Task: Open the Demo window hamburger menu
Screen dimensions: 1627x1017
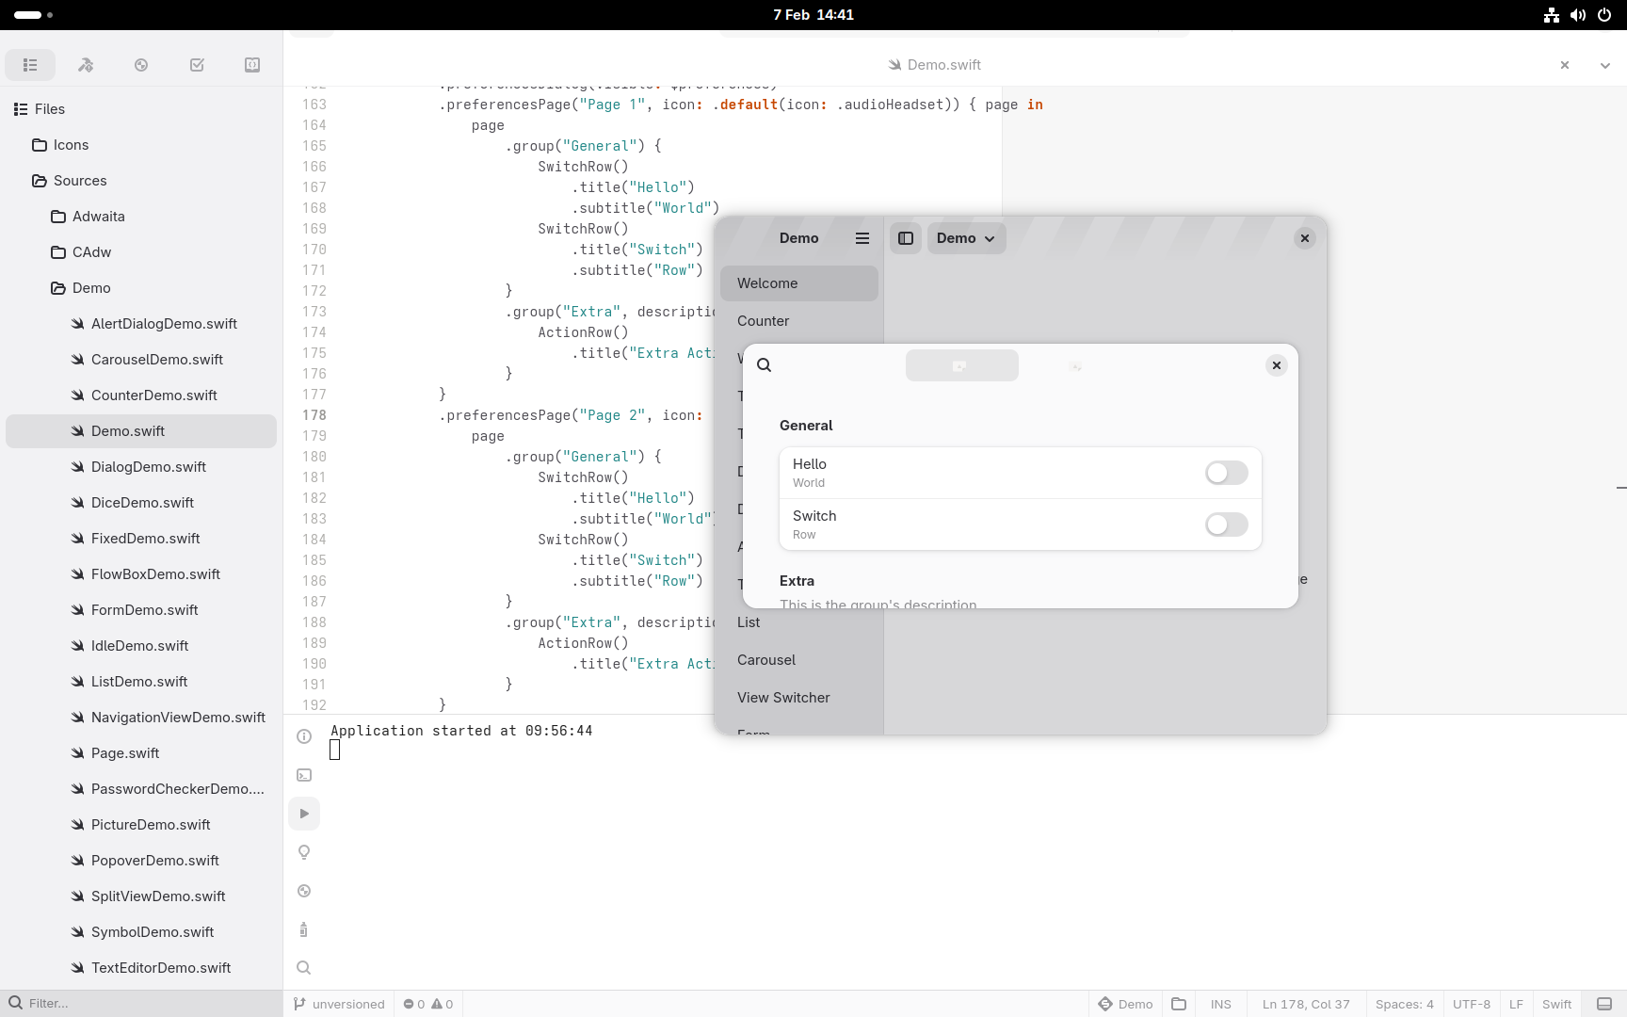Action: pos(862,238)
